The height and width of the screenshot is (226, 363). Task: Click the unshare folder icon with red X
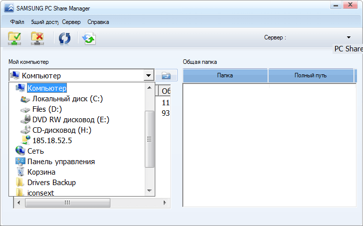pyautogui.click(x=37, y=38)
